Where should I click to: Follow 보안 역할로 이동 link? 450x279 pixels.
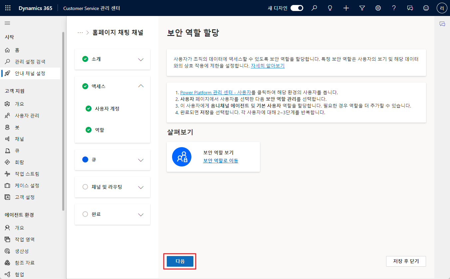coord(221,160)
